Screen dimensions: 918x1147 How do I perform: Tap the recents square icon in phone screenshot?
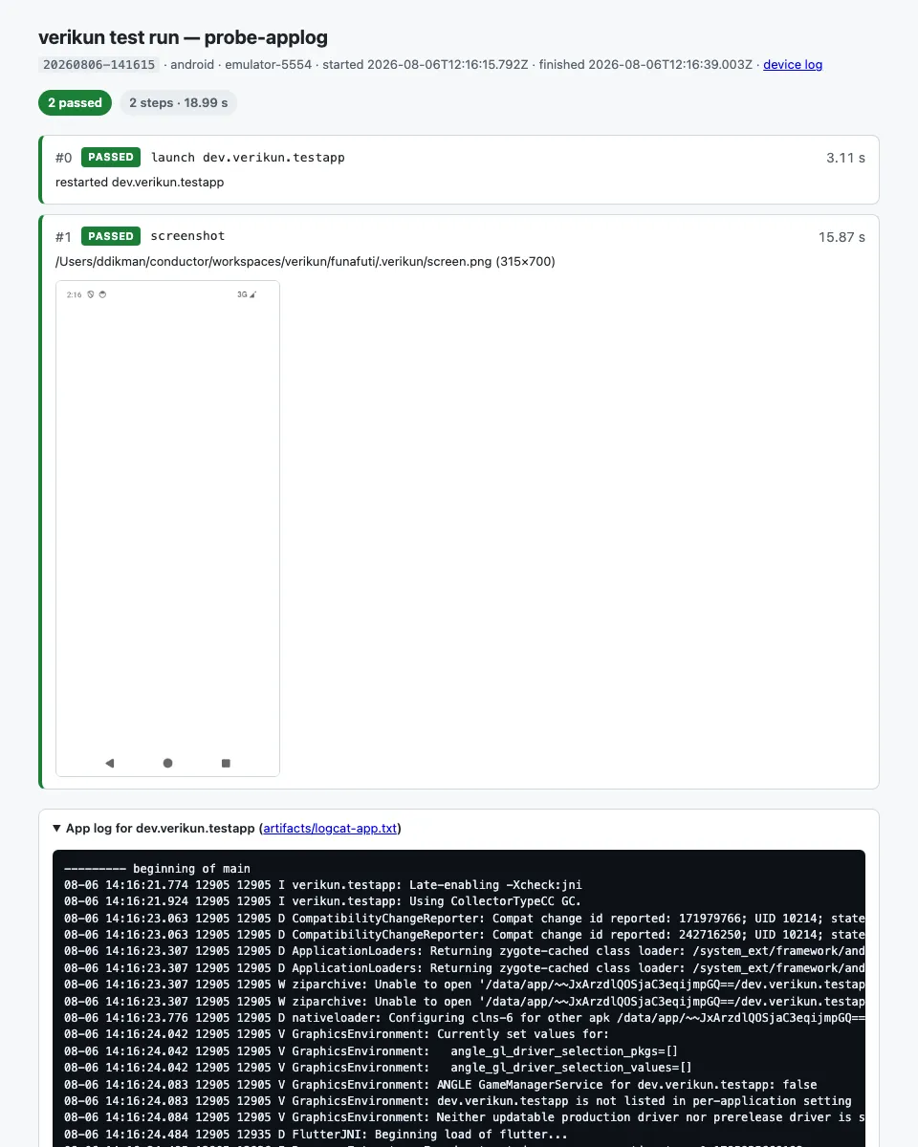(x=226, y=763)
